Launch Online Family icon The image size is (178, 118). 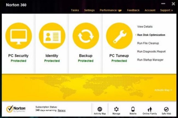pyautogui.click(x=150, y=109)
